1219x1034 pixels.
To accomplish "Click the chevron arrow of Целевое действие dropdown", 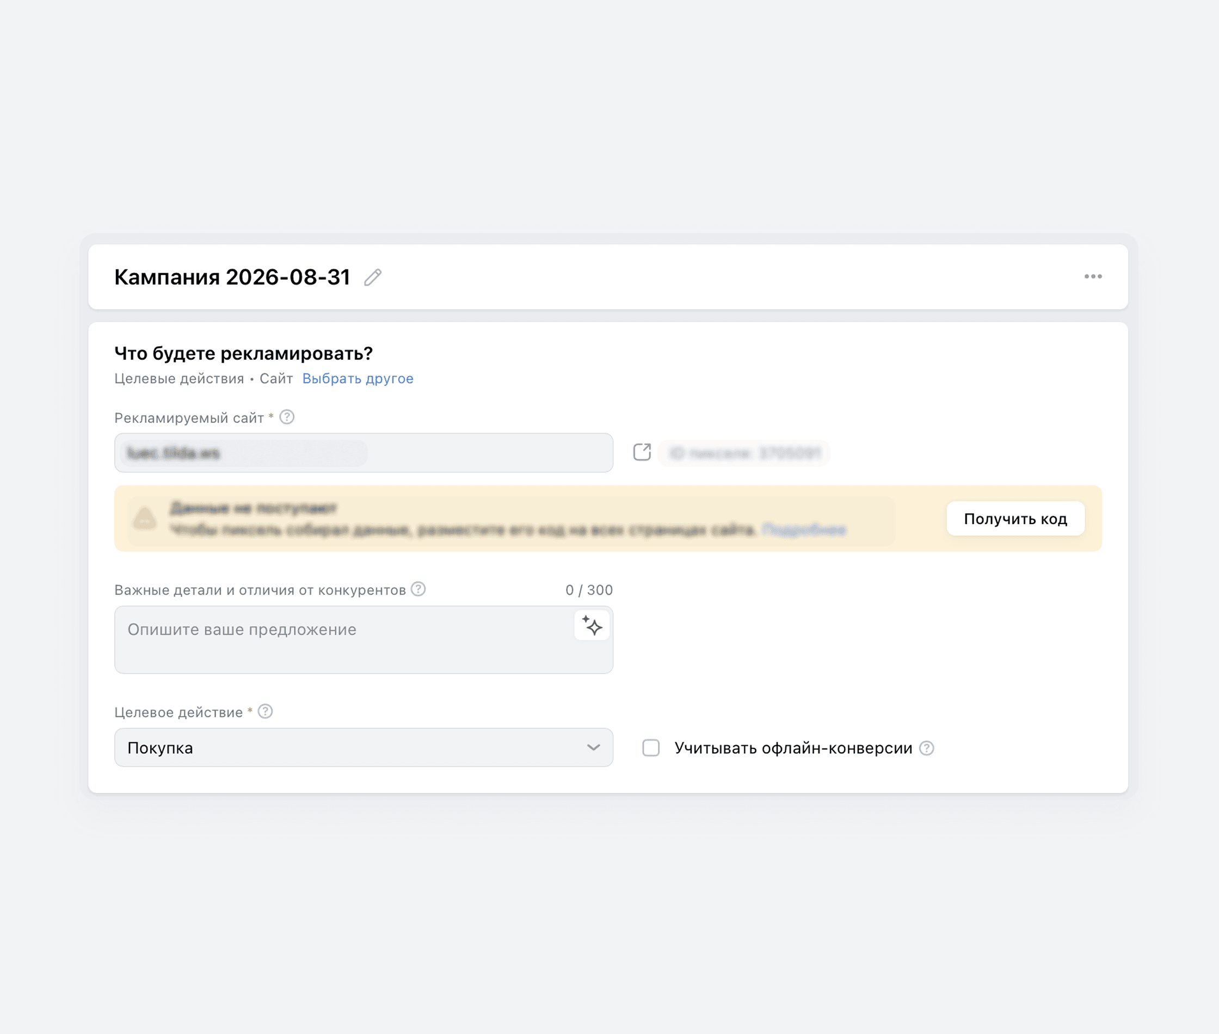I will (x=594, y=748).
